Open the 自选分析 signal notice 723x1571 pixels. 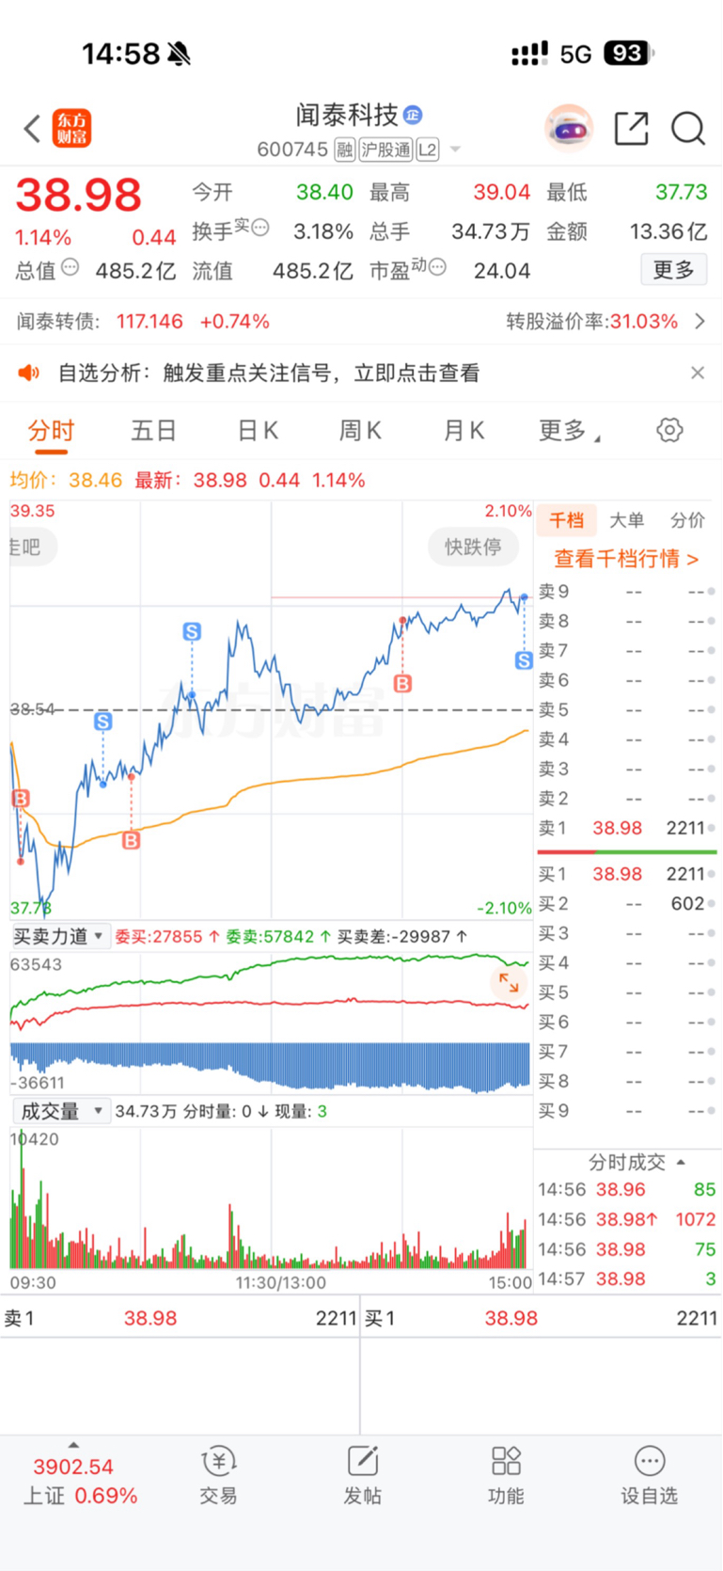pos(269,373)
